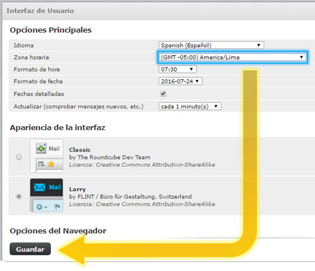Viewport: 315px width, 271px height.
Task: Click the list icon beside the star
Action: pyautogui.click(x=41, y=164)
